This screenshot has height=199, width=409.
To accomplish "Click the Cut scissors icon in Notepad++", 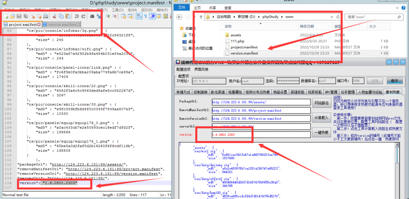I will click(54, 16).
